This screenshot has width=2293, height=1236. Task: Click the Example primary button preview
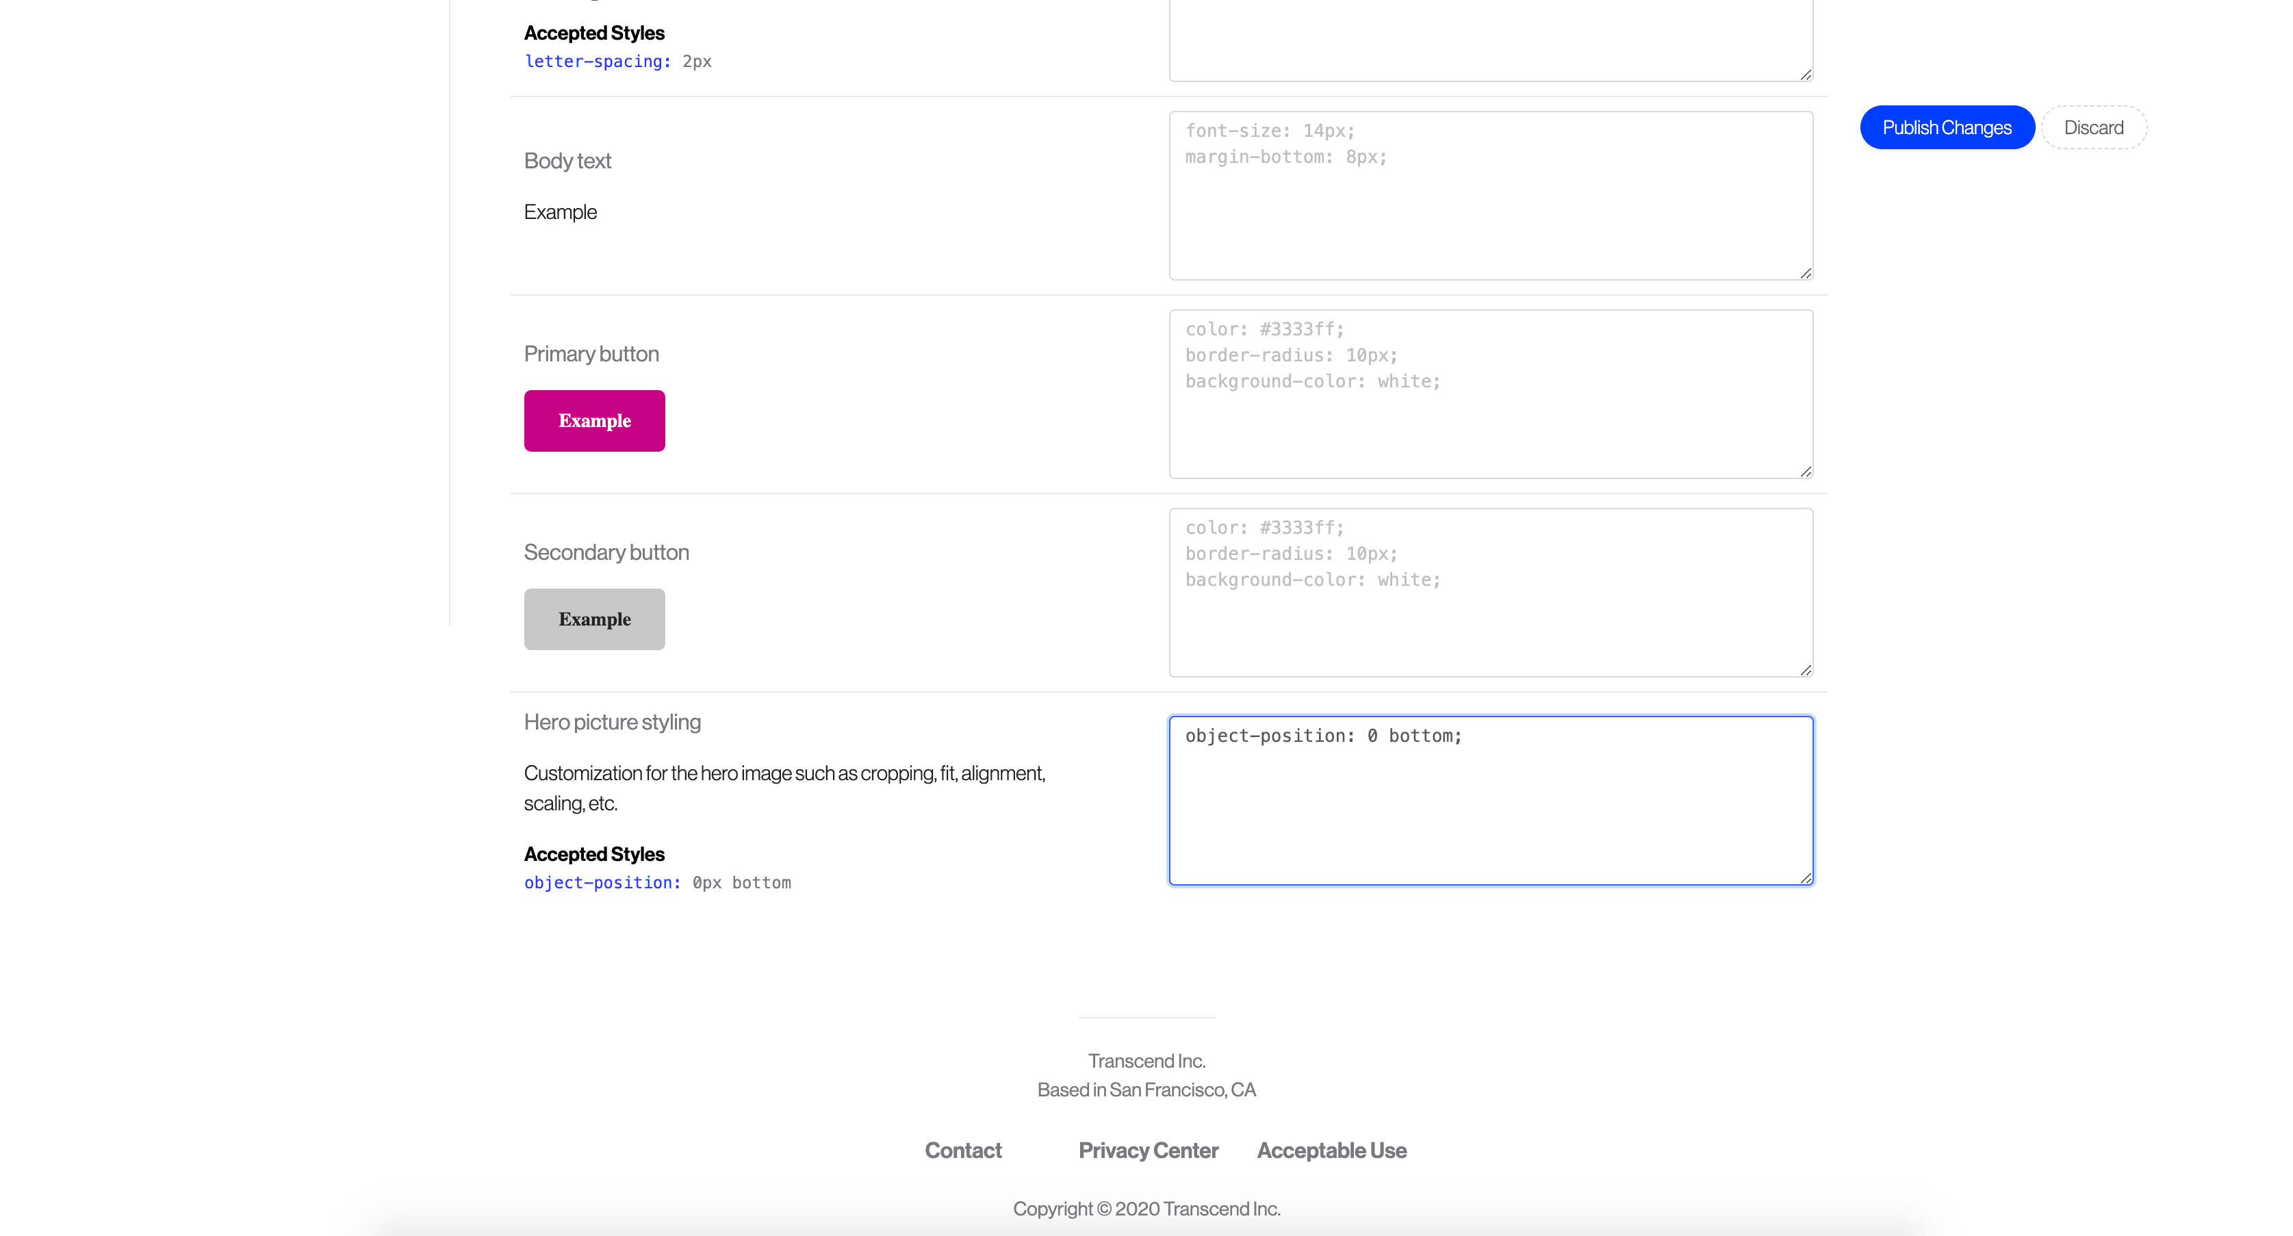593,420
